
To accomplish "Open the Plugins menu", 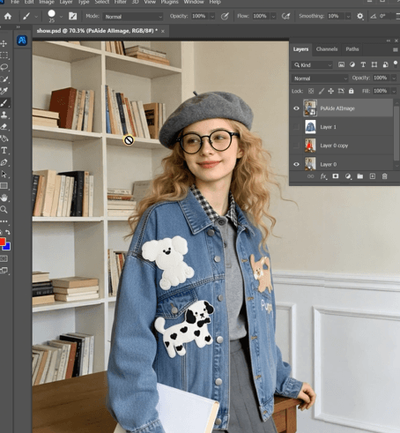I will 169,2.
